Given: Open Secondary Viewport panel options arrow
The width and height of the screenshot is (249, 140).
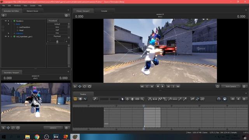Looking at the screenshot, I should 68,72.
